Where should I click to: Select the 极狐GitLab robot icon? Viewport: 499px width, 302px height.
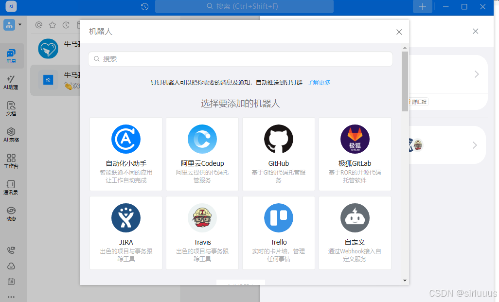(355, 139)
